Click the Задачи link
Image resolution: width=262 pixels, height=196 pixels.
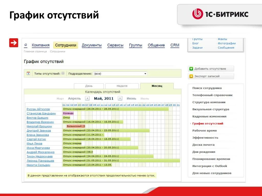pos(197,48)
